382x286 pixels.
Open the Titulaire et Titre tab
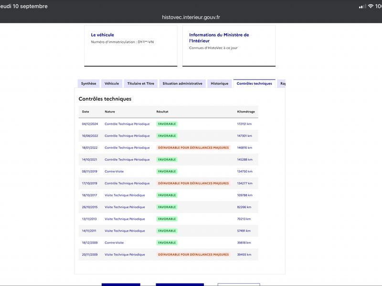coord(140,83)
